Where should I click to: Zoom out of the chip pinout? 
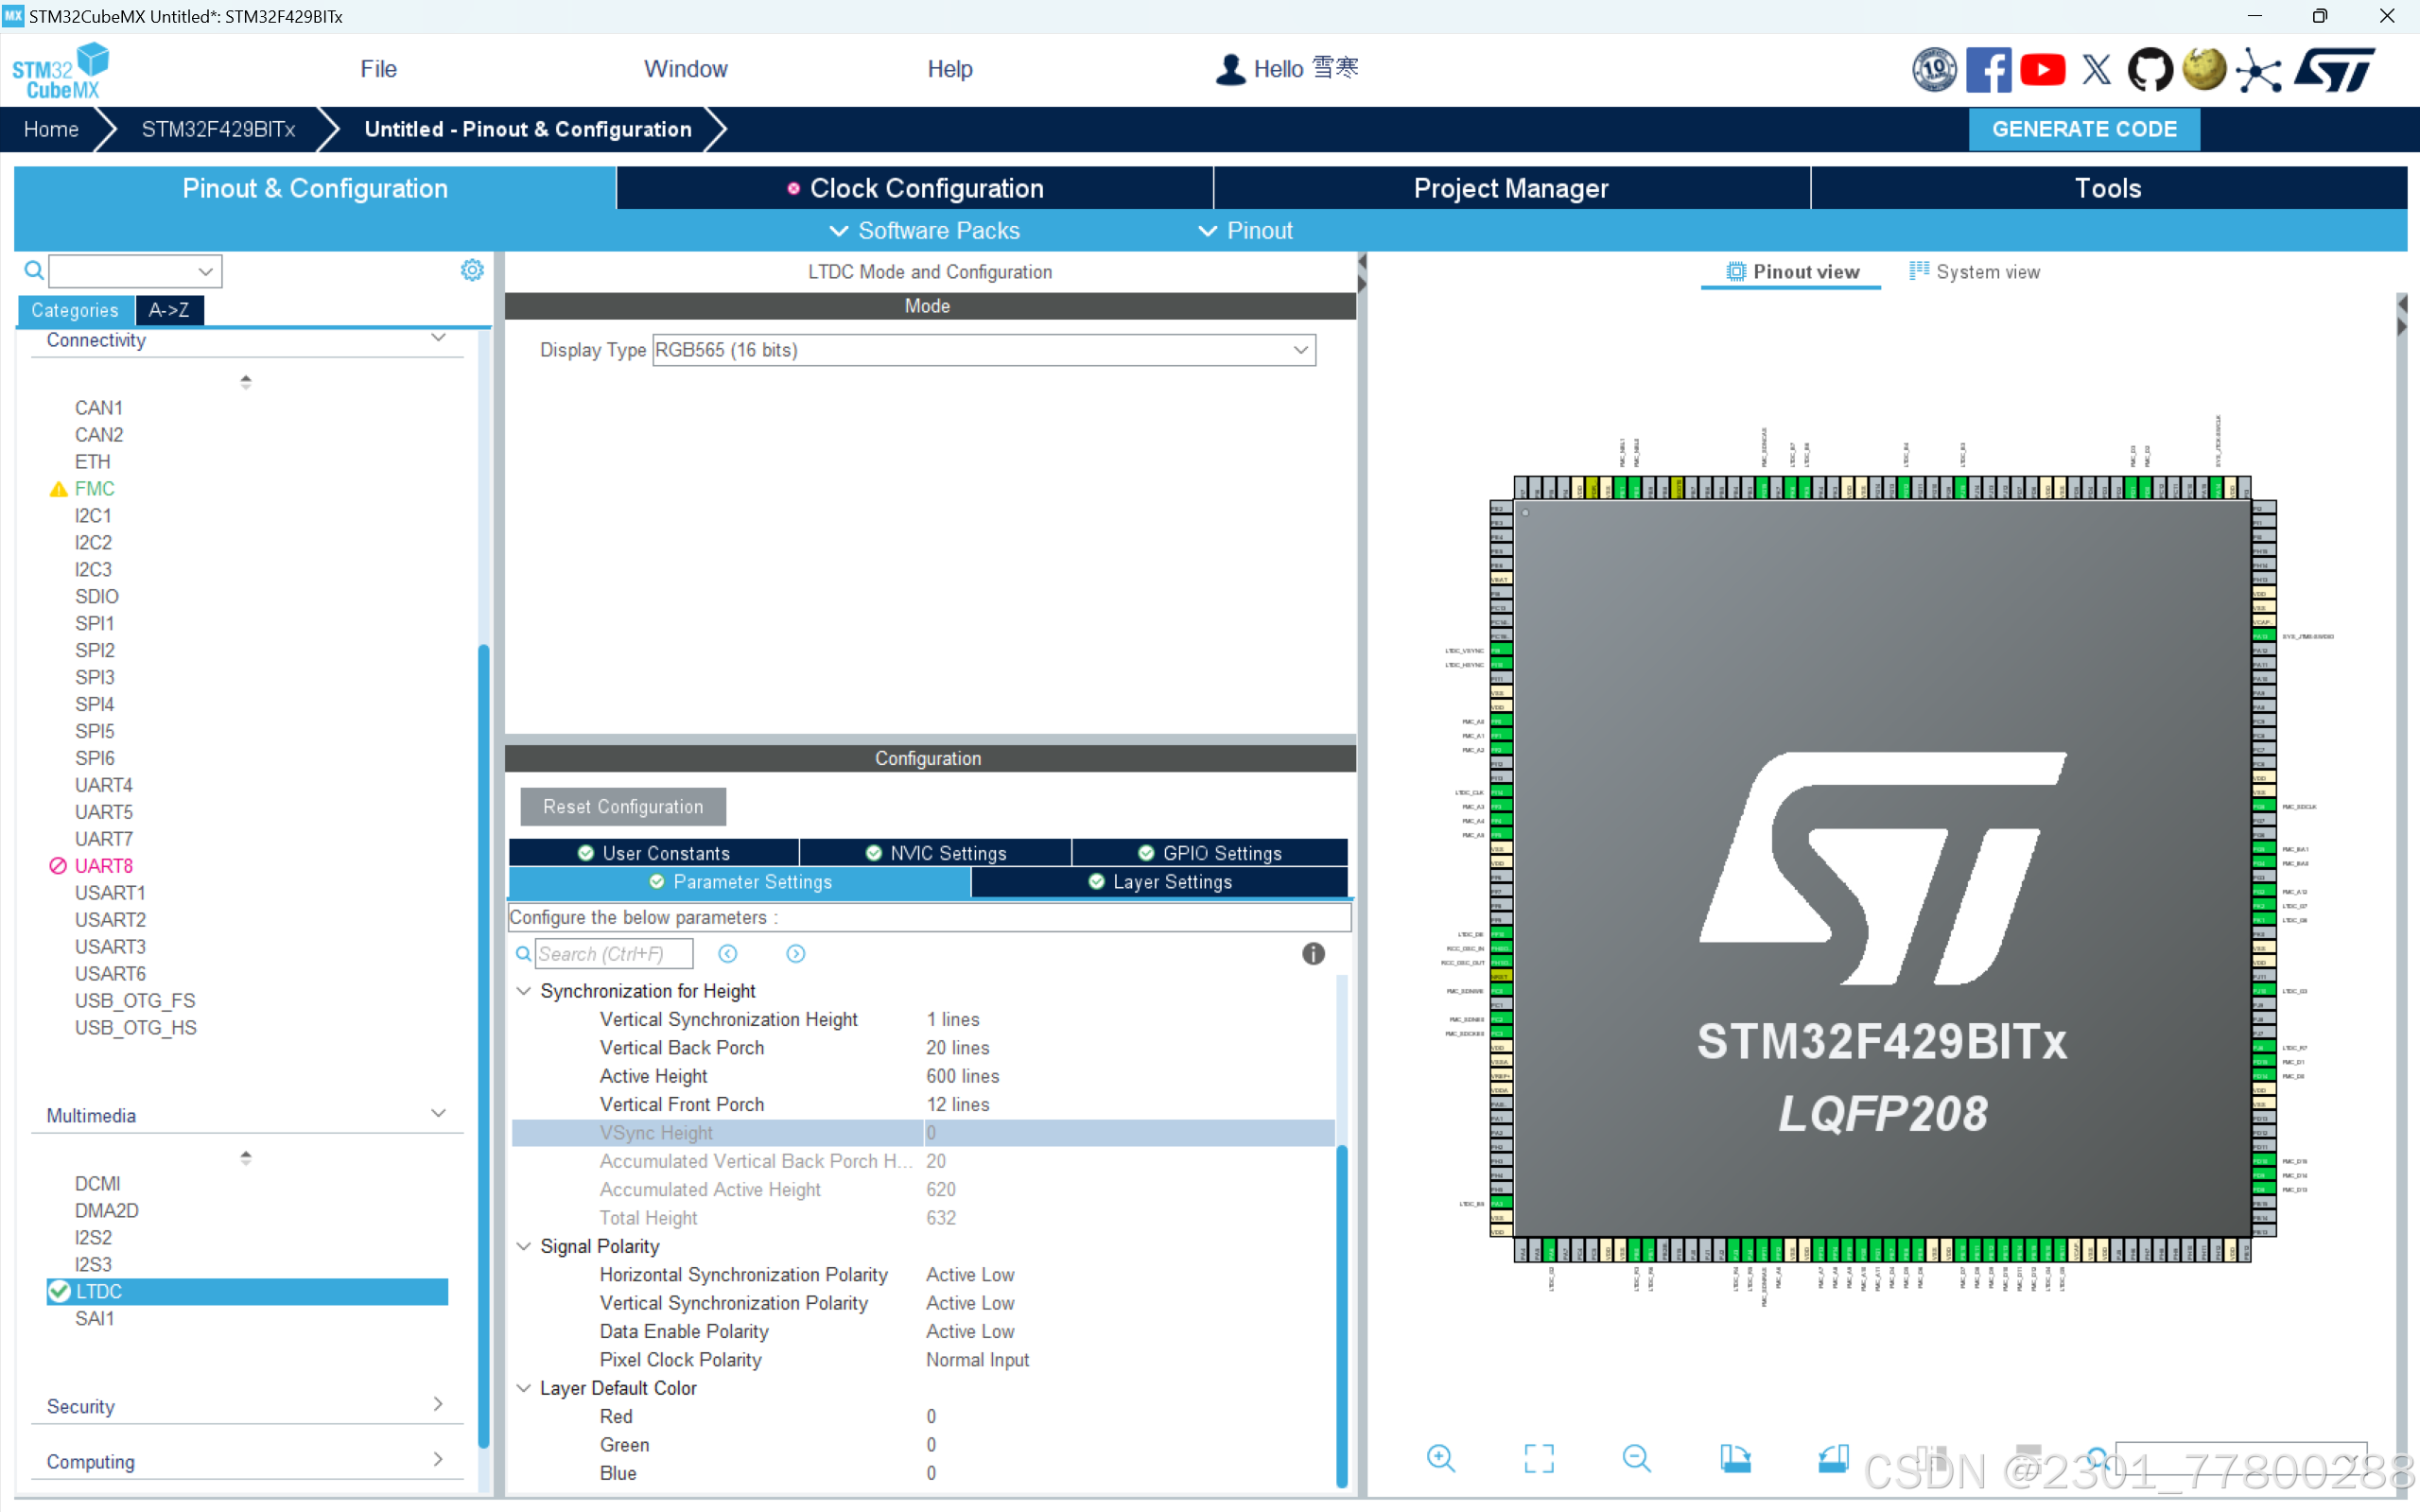1636,1458
